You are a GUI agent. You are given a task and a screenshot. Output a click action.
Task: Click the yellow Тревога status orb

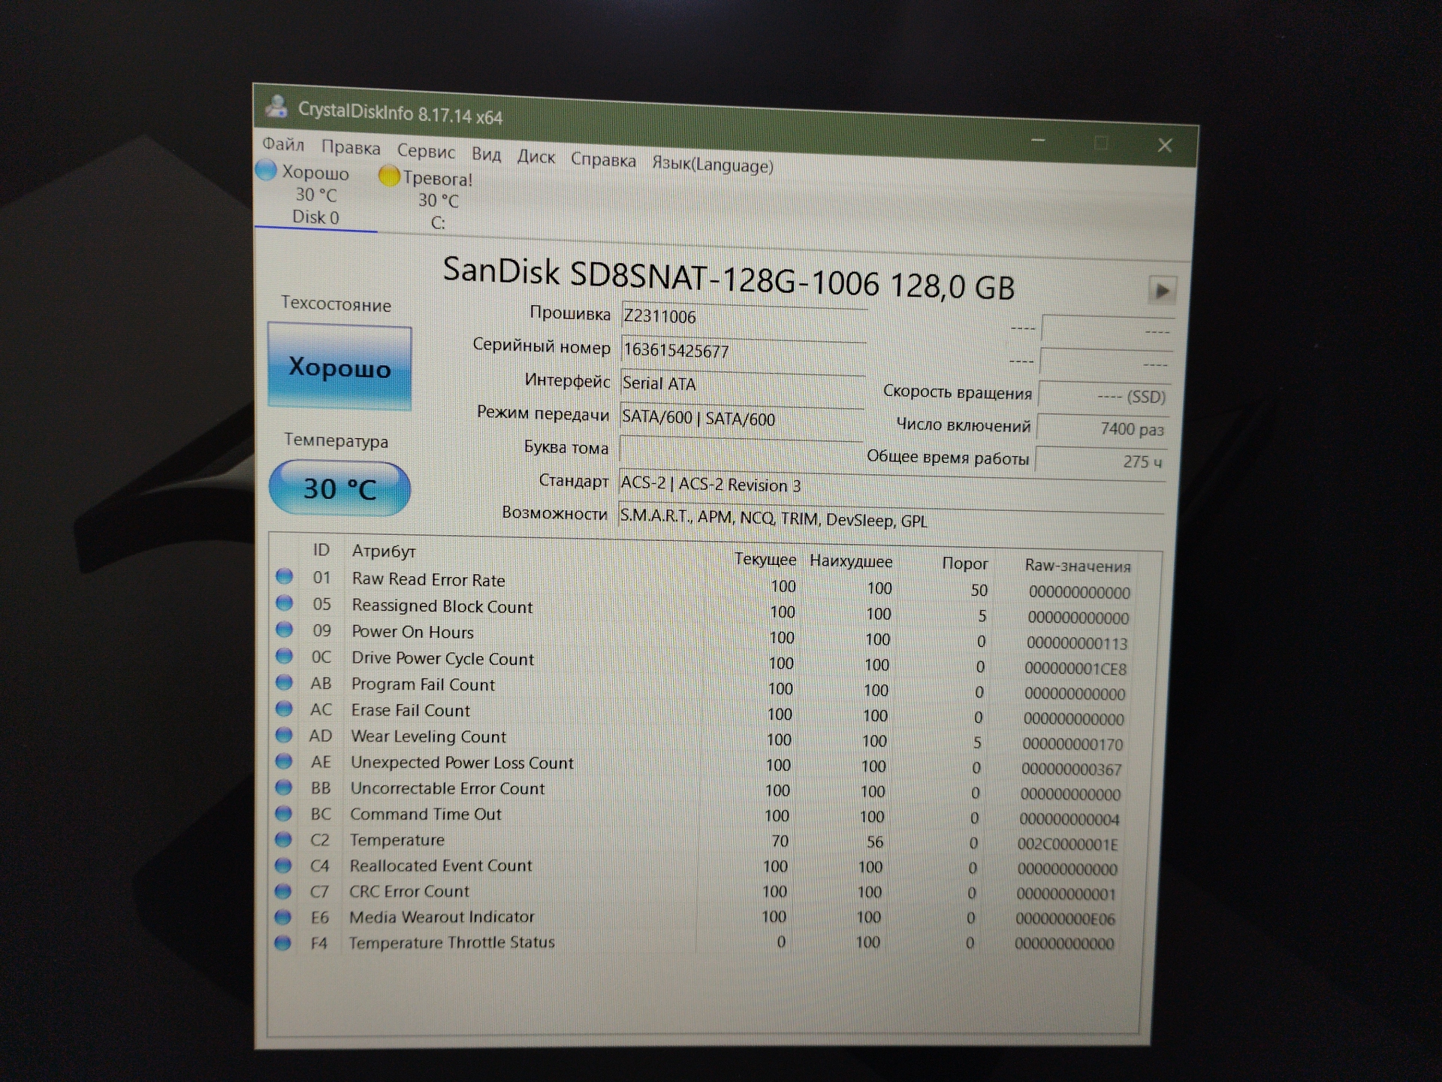[389, 176]
